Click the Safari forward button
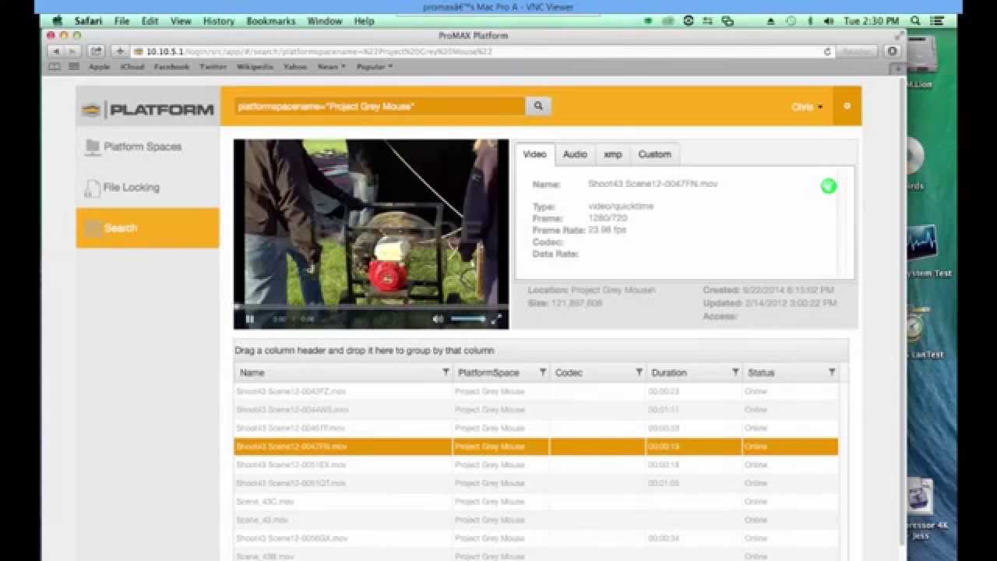Image resolution: width=997 pixels, height=561 pixels. (x=72, y=51)
